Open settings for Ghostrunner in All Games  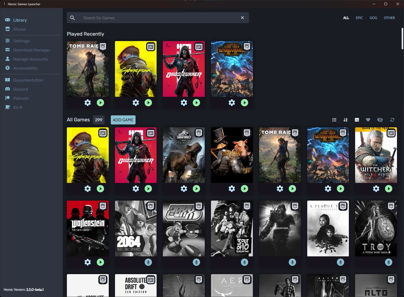136,189
